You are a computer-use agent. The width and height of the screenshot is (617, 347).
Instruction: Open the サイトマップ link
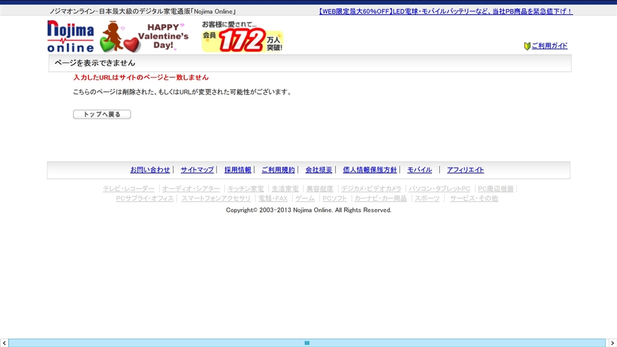pyautogui.click(x=197, y=170)
